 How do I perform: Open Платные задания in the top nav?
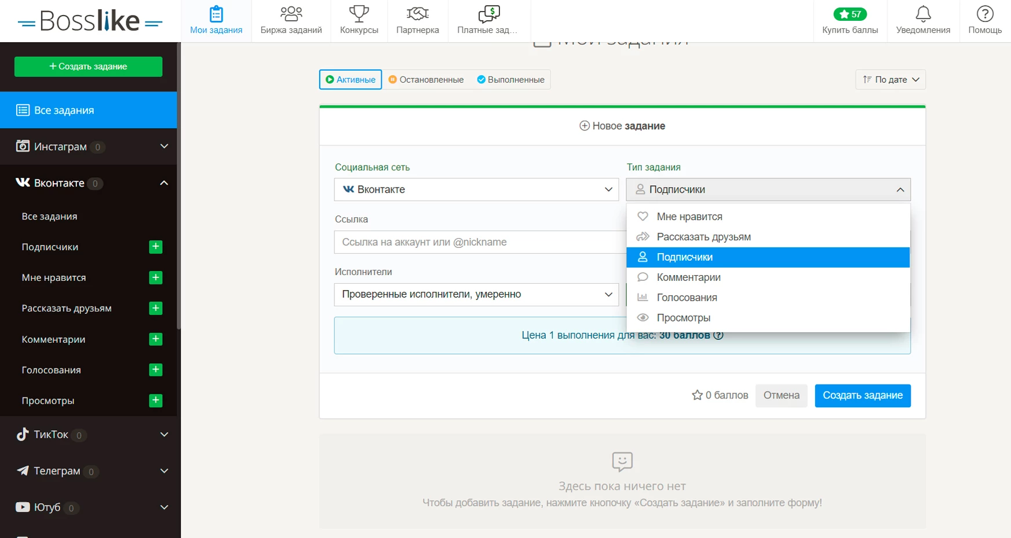click(489, 21)
